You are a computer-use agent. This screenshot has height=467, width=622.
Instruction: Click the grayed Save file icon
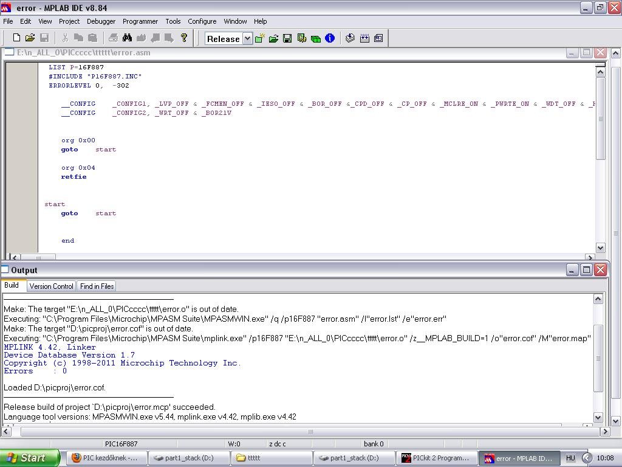coord(44,38)
